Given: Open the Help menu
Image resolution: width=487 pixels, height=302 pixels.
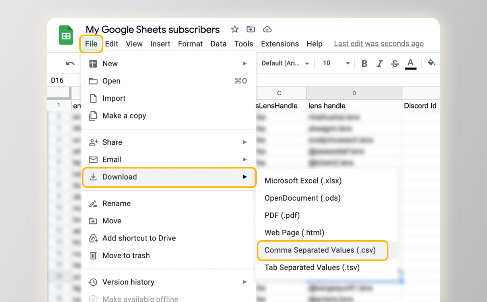Looking at the screenshot, I should 314,44.
